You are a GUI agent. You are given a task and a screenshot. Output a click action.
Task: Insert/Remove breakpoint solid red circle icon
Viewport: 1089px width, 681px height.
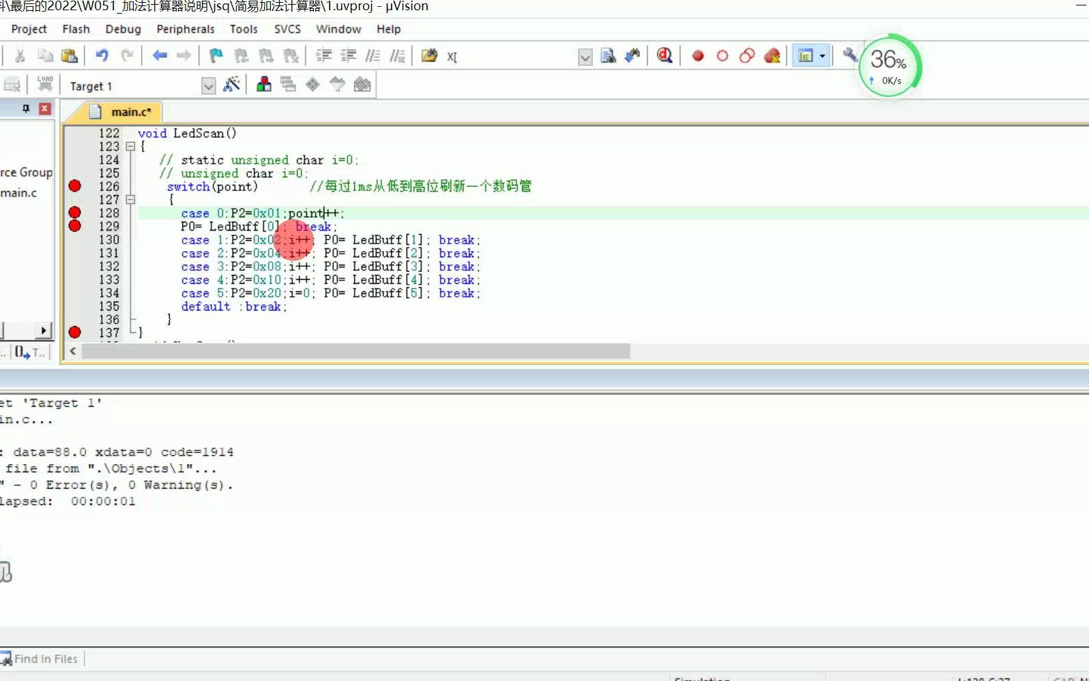(x=697, y=56)
